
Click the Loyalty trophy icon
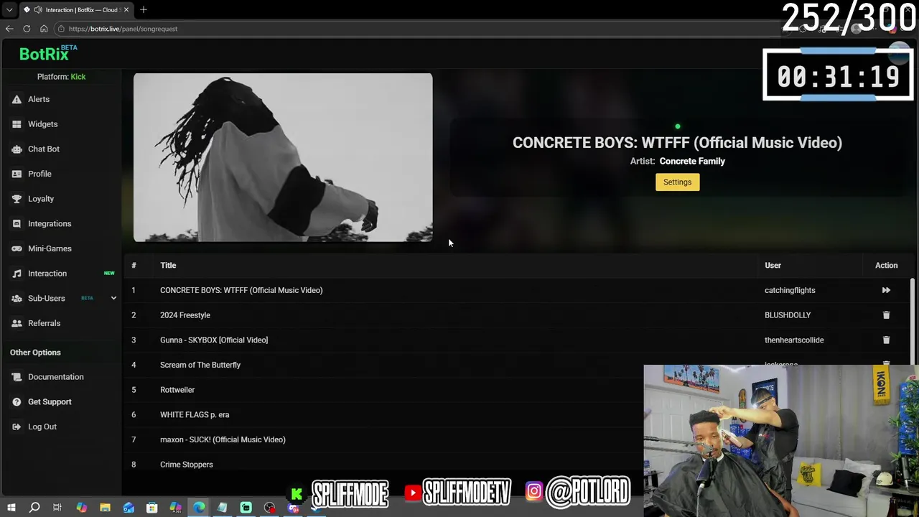click(17, 199)
